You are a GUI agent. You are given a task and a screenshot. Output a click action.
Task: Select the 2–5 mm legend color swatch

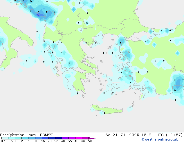click(25, 138)
